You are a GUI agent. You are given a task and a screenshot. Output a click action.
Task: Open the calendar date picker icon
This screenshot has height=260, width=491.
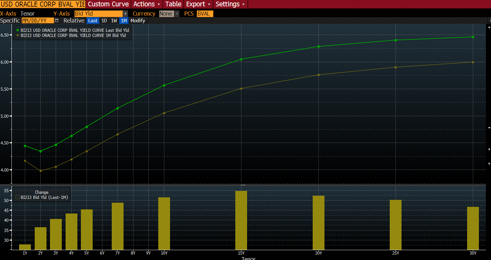pos(57,21)
